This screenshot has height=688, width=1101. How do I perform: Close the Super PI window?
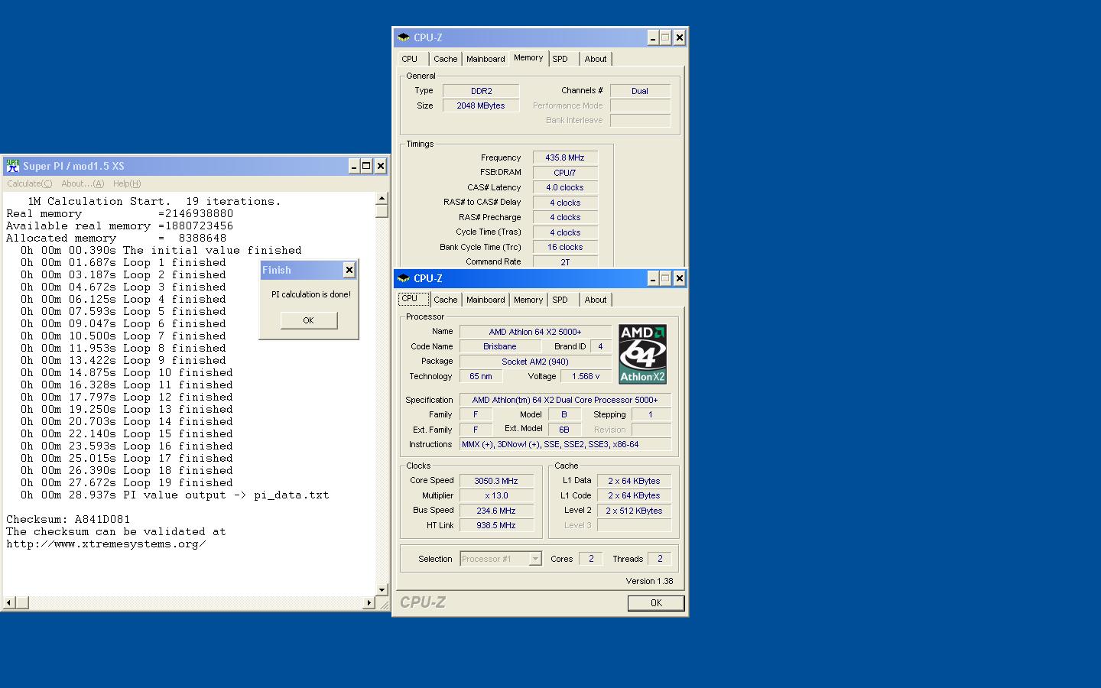(380, 166)
